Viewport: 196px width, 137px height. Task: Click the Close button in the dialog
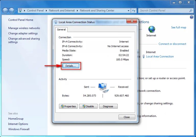127,117
